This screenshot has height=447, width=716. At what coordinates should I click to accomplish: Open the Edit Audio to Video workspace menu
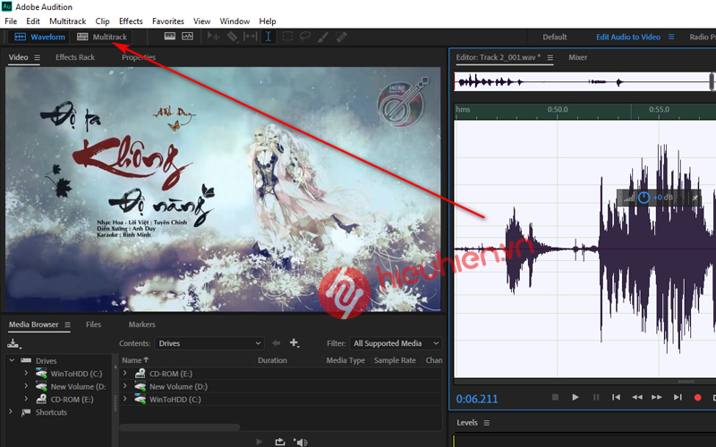(x=671, y=37)
